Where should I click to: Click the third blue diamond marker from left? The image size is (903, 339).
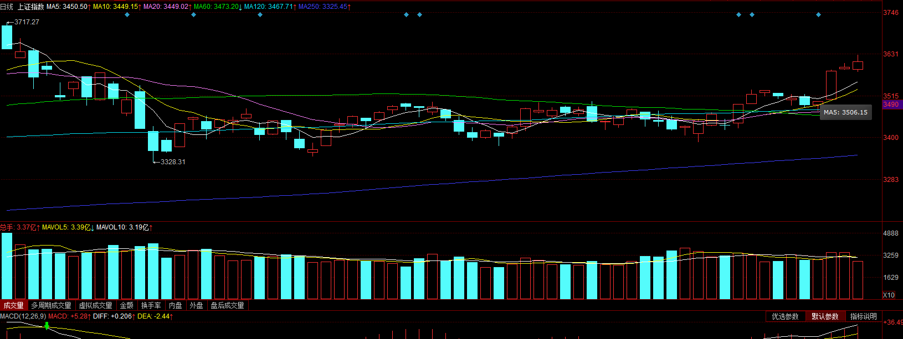[260, 14]
